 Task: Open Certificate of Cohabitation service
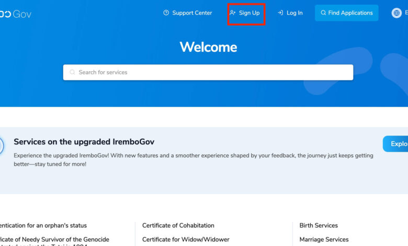pyautogui.click(x=178, y=226)
